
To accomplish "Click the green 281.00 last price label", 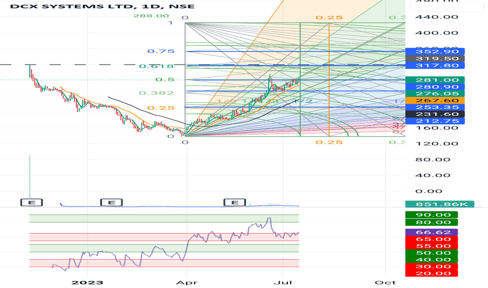I will [x=435, y=80].
